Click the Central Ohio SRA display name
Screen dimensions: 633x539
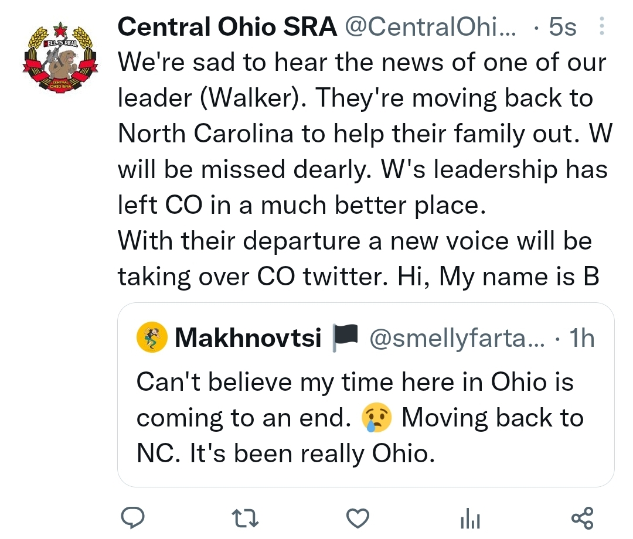coord(227,26)
